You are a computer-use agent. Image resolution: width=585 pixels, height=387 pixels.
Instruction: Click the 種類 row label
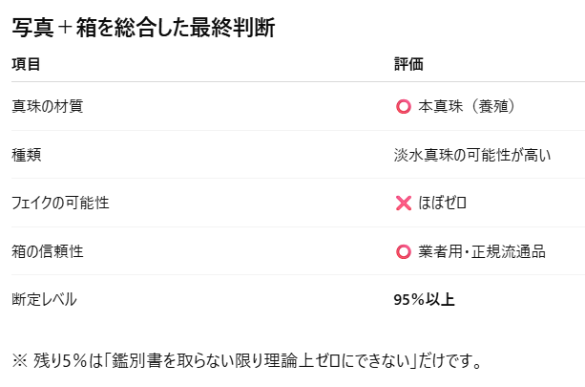(x=26, y=155)
